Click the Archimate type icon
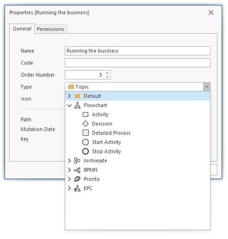Screen dimensions: 228x239 pos(77,161)
